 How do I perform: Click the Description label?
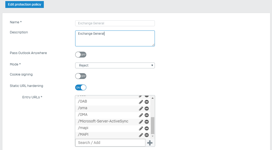coord(19,32)
